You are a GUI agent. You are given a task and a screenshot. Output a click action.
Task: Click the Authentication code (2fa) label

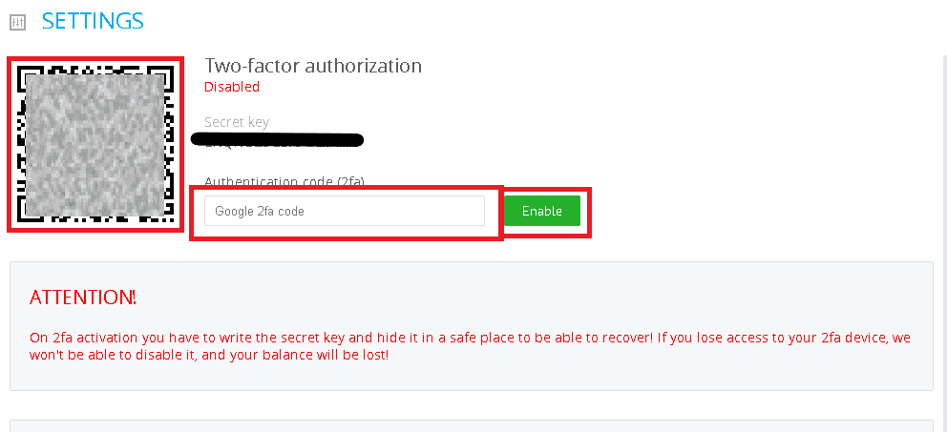(284, 181)
